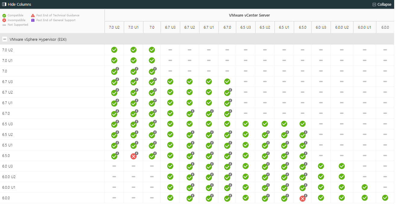Screen dimensions: 396x205
Task: Click the ESXi 6.0.0 U1 row label
Action: point(9,187)
